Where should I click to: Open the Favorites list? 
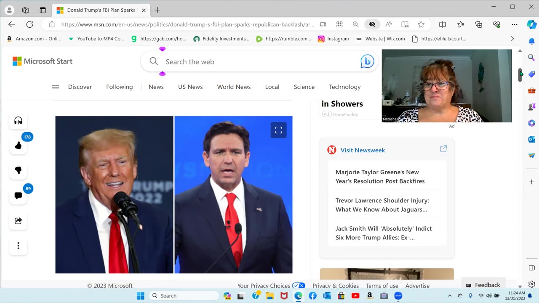461,24
